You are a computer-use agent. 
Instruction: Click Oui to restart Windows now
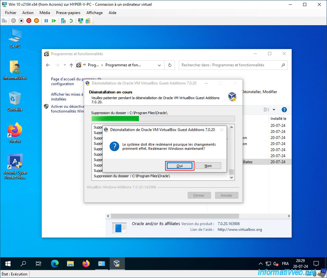[179, 166]
